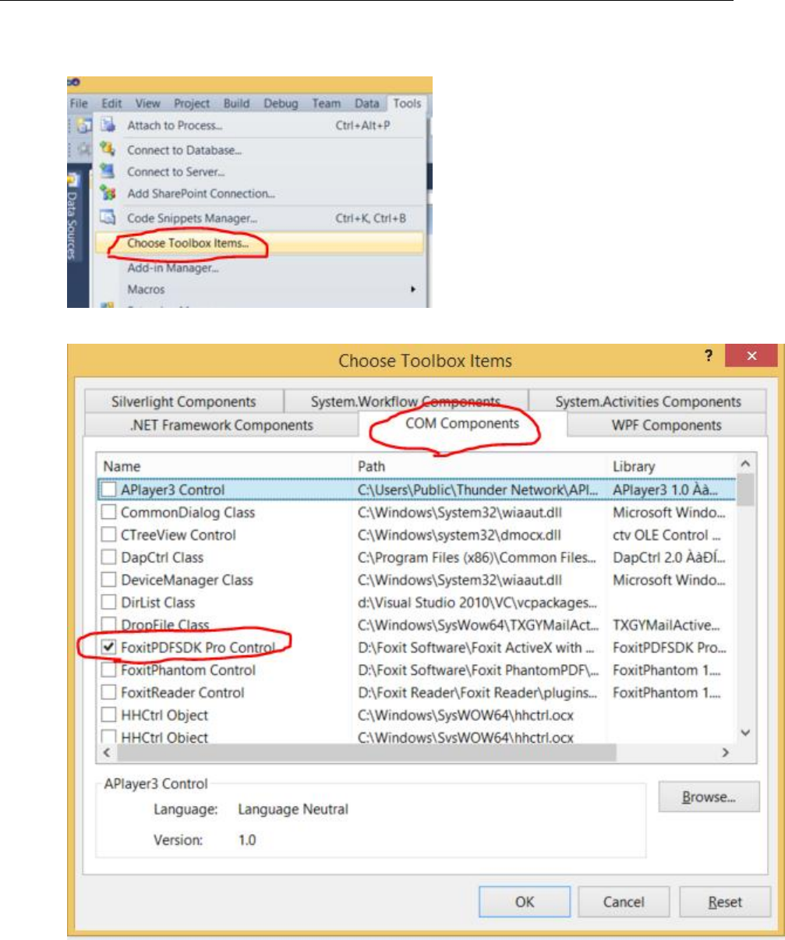The image size is (785, 940).
Task: Choose Connect to Database menu entry
Action: coord(260,150)
